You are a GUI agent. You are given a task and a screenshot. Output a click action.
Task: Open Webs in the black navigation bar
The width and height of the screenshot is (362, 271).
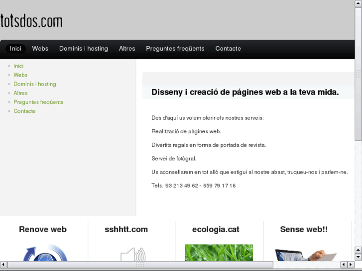click(x=40, y=49)
